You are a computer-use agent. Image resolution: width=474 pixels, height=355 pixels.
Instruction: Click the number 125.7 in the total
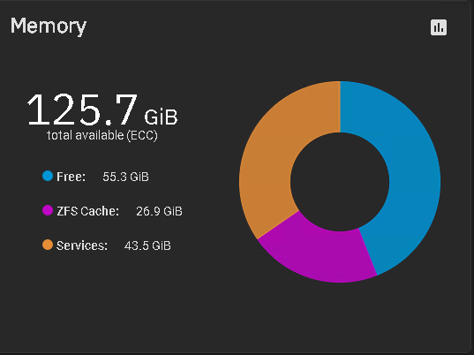[x=82, y=110]
